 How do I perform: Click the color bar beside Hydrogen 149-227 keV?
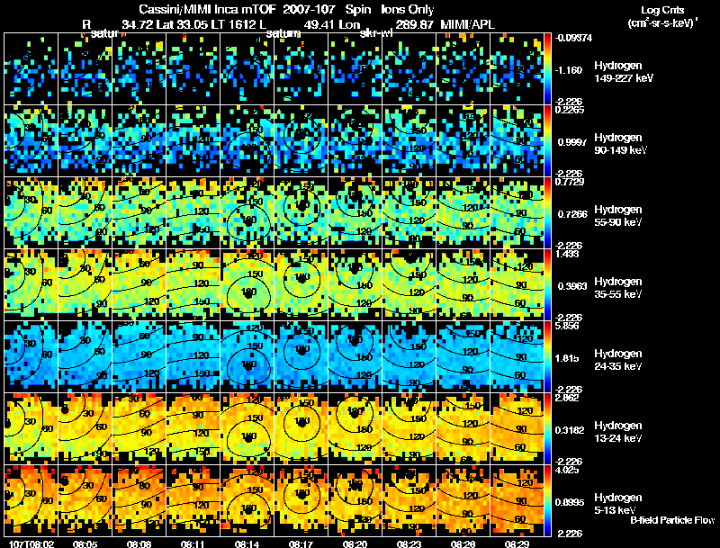coord(547,68)
